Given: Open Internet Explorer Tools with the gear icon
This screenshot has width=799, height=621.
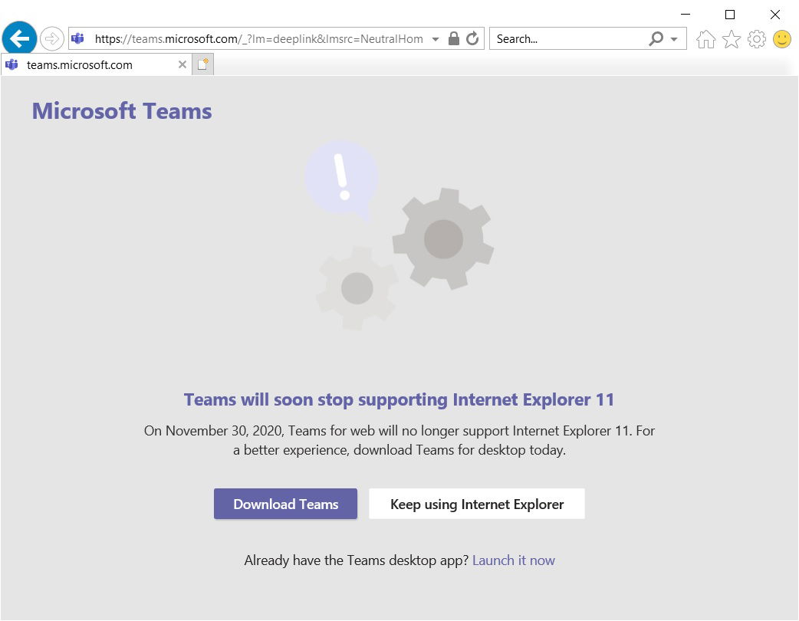Looking at the screenshot, I should point(757,38).
